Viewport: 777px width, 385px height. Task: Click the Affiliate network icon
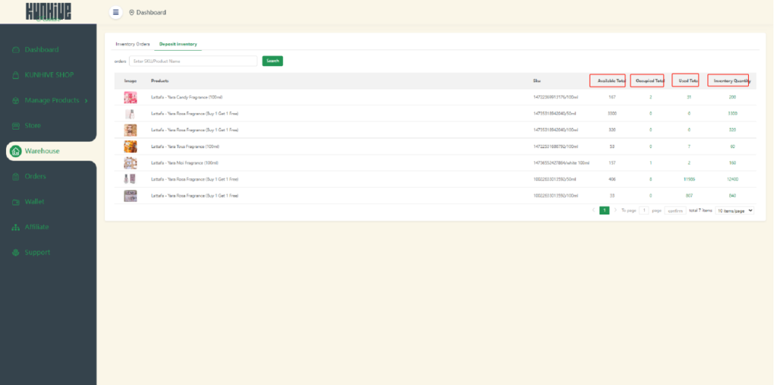tap(16, 227)
